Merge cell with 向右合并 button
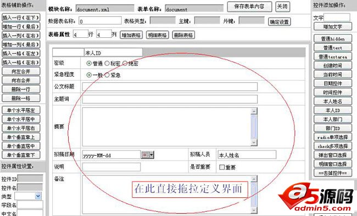Image resolution: width=357 pixels, height=216 pixels. (21, 80)
